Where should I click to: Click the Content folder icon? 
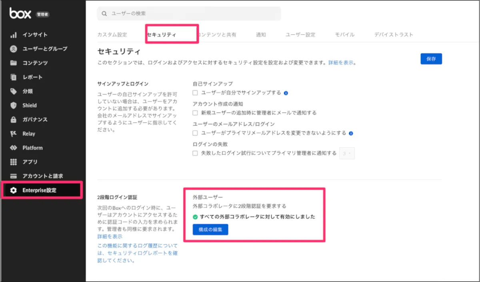click(14, 63)
